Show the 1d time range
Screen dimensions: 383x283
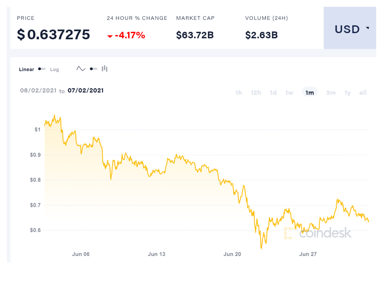pyautogui.click(x=273, y=93)
